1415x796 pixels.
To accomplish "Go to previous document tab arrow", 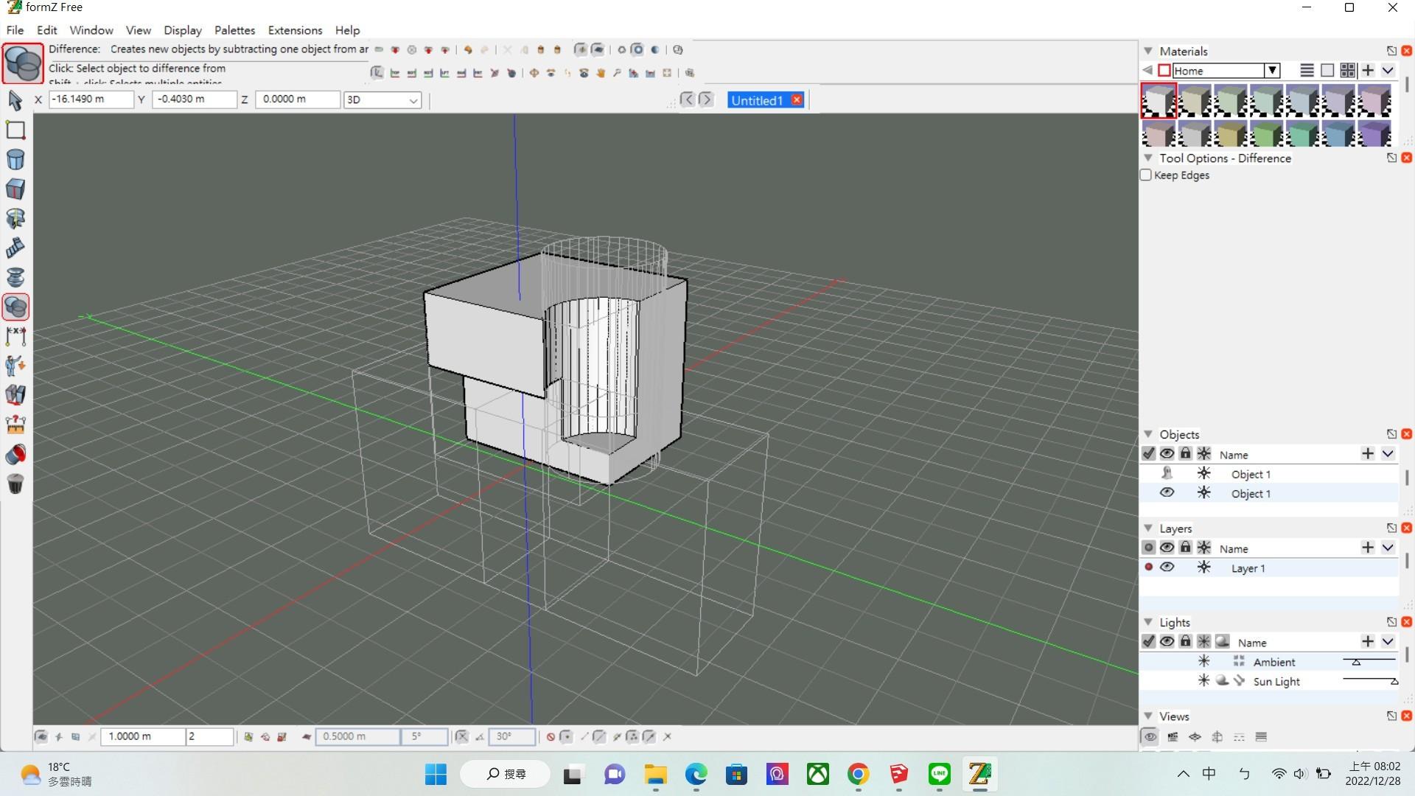I will (687, 99).
